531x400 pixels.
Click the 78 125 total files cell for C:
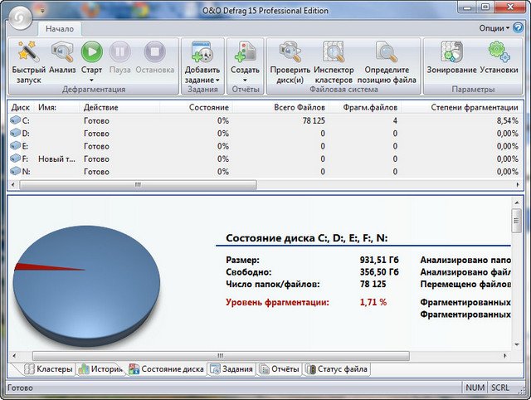pos(314,120)
